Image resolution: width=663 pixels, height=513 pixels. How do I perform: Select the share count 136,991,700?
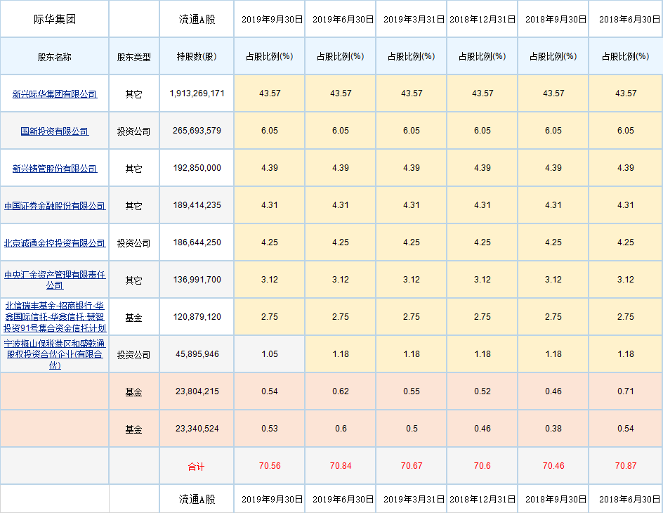coord(197,280)
